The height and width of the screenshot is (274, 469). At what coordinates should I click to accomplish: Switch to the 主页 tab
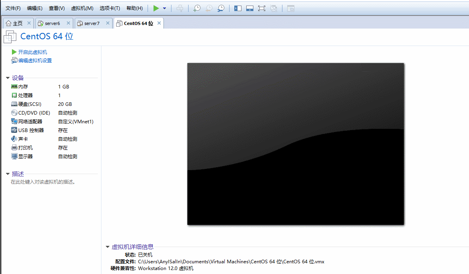coord(18,23)
